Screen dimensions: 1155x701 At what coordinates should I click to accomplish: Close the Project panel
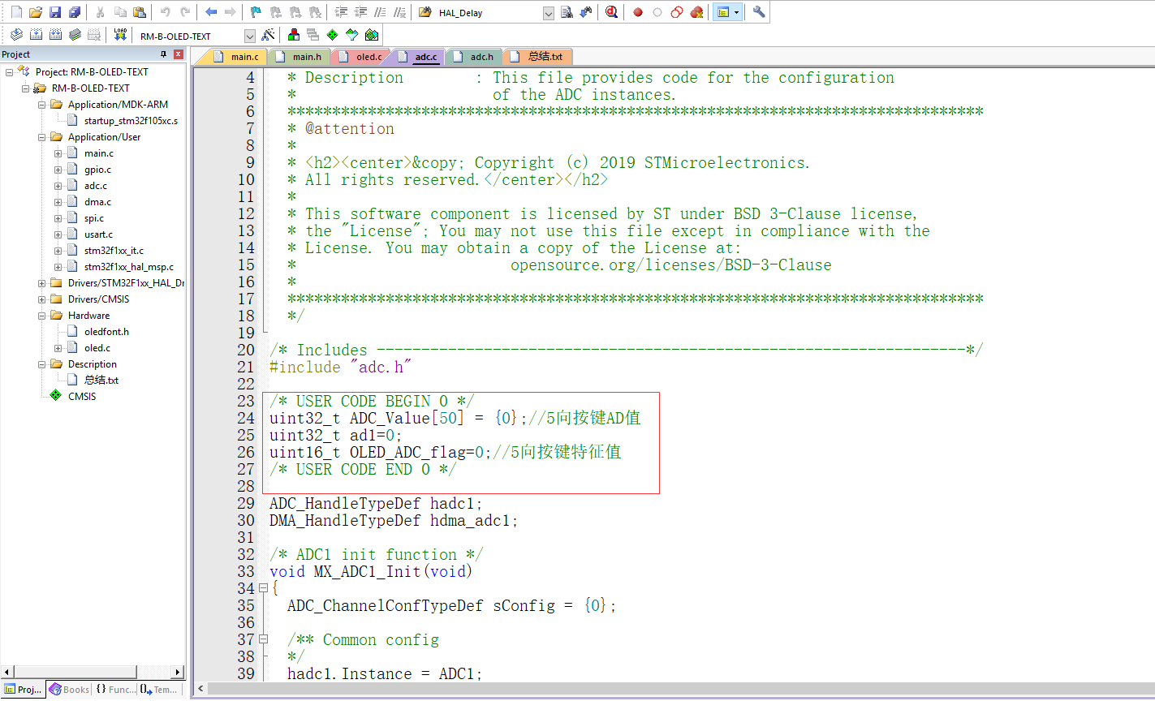(179, 54)
